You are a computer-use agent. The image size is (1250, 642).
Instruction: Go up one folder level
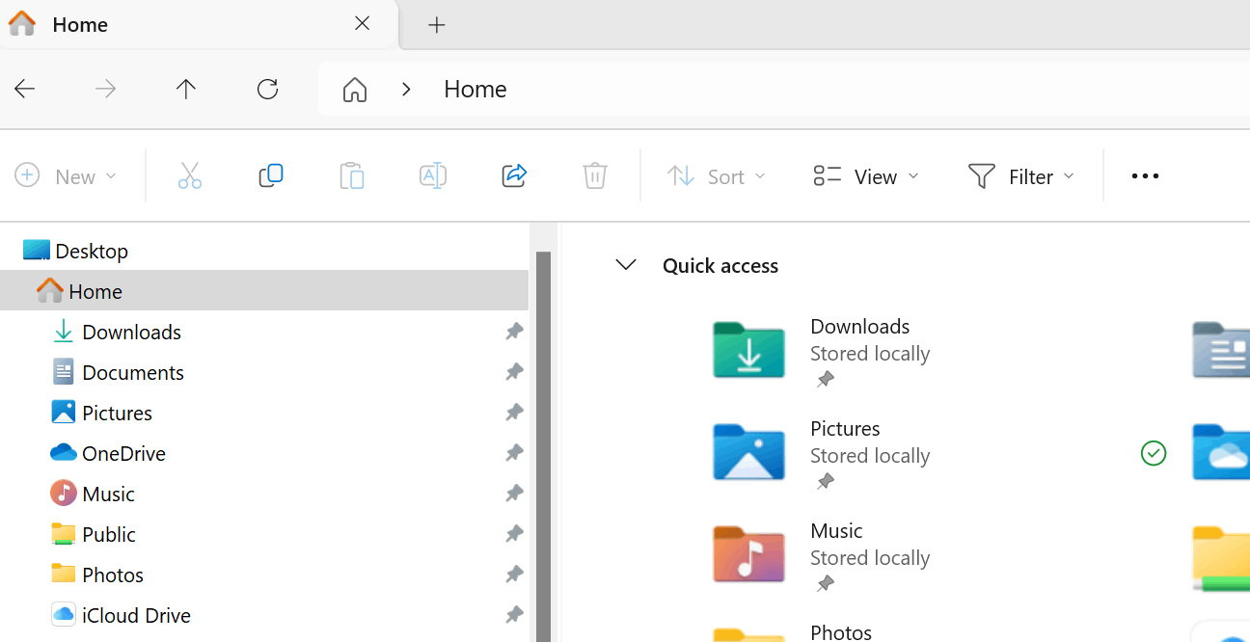pos(186,90)
